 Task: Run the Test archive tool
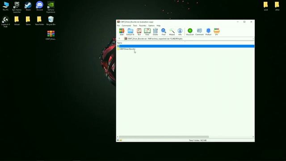pyautogui.click(x=139, y=32)
